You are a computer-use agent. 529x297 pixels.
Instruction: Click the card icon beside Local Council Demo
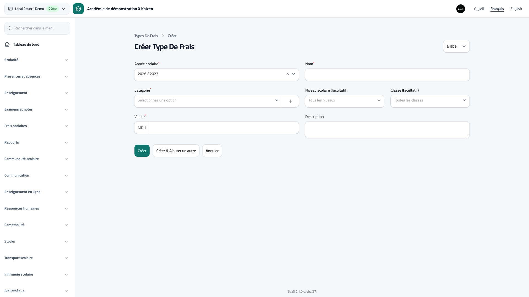click(x=10, y=9)
